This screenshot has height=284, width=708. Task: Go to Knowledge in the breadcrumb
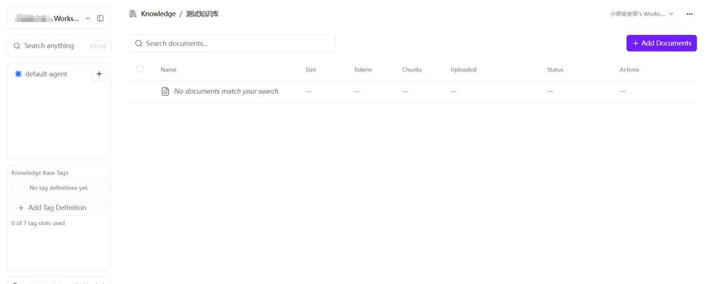(158, 14)
